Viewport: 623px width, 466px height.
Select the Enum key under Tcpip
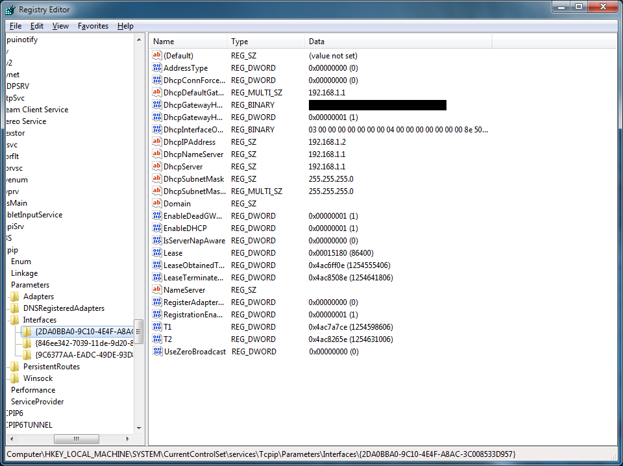pos(21,262)
